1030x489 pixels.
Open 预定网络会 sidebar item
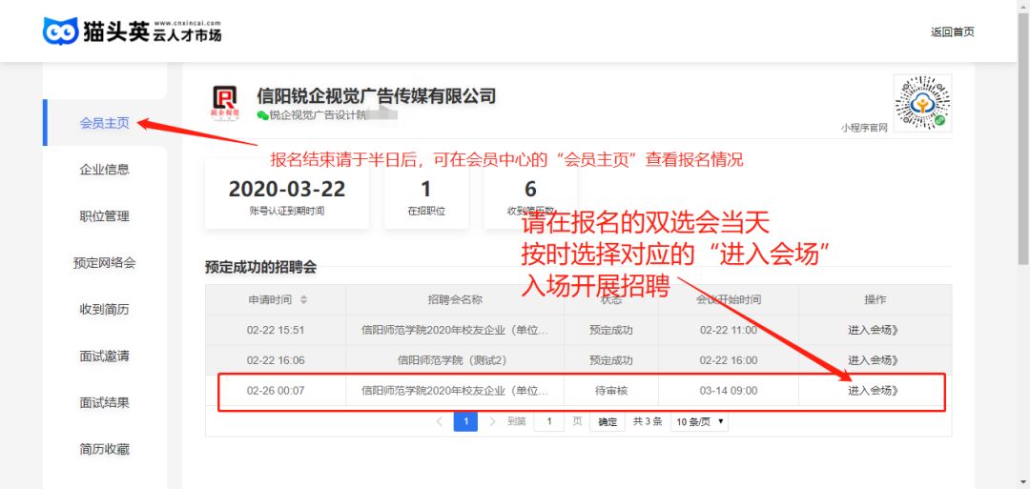[104, 263]
